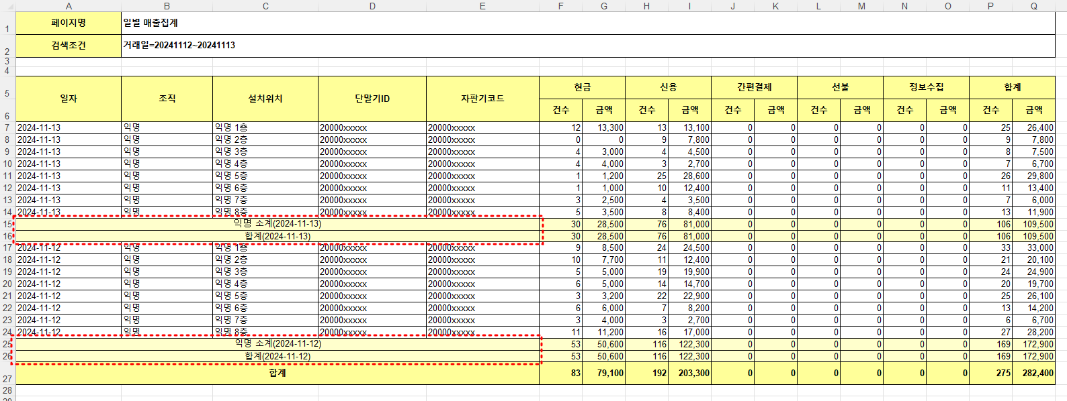Select the grand total 282,400 cell
Screen dimensions: 1067x401
pos(1034,373)
